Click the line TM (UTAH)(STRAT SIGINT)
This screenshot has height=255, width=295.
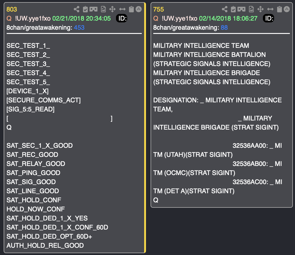click(193, 155)
